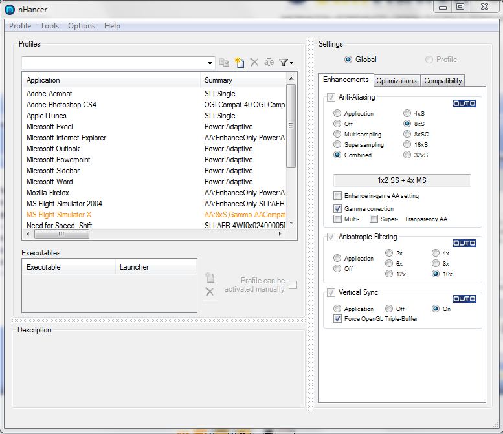Click the Anisotropic Filtering AUTO badge
This screenshot has height=434, width=503.
pos(464,243)
